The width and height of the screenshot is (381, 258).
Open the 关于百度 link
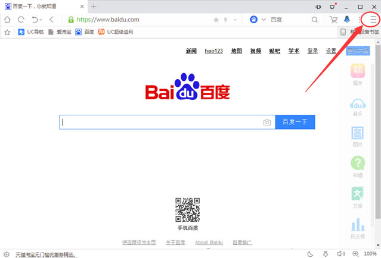pos(175,243)
